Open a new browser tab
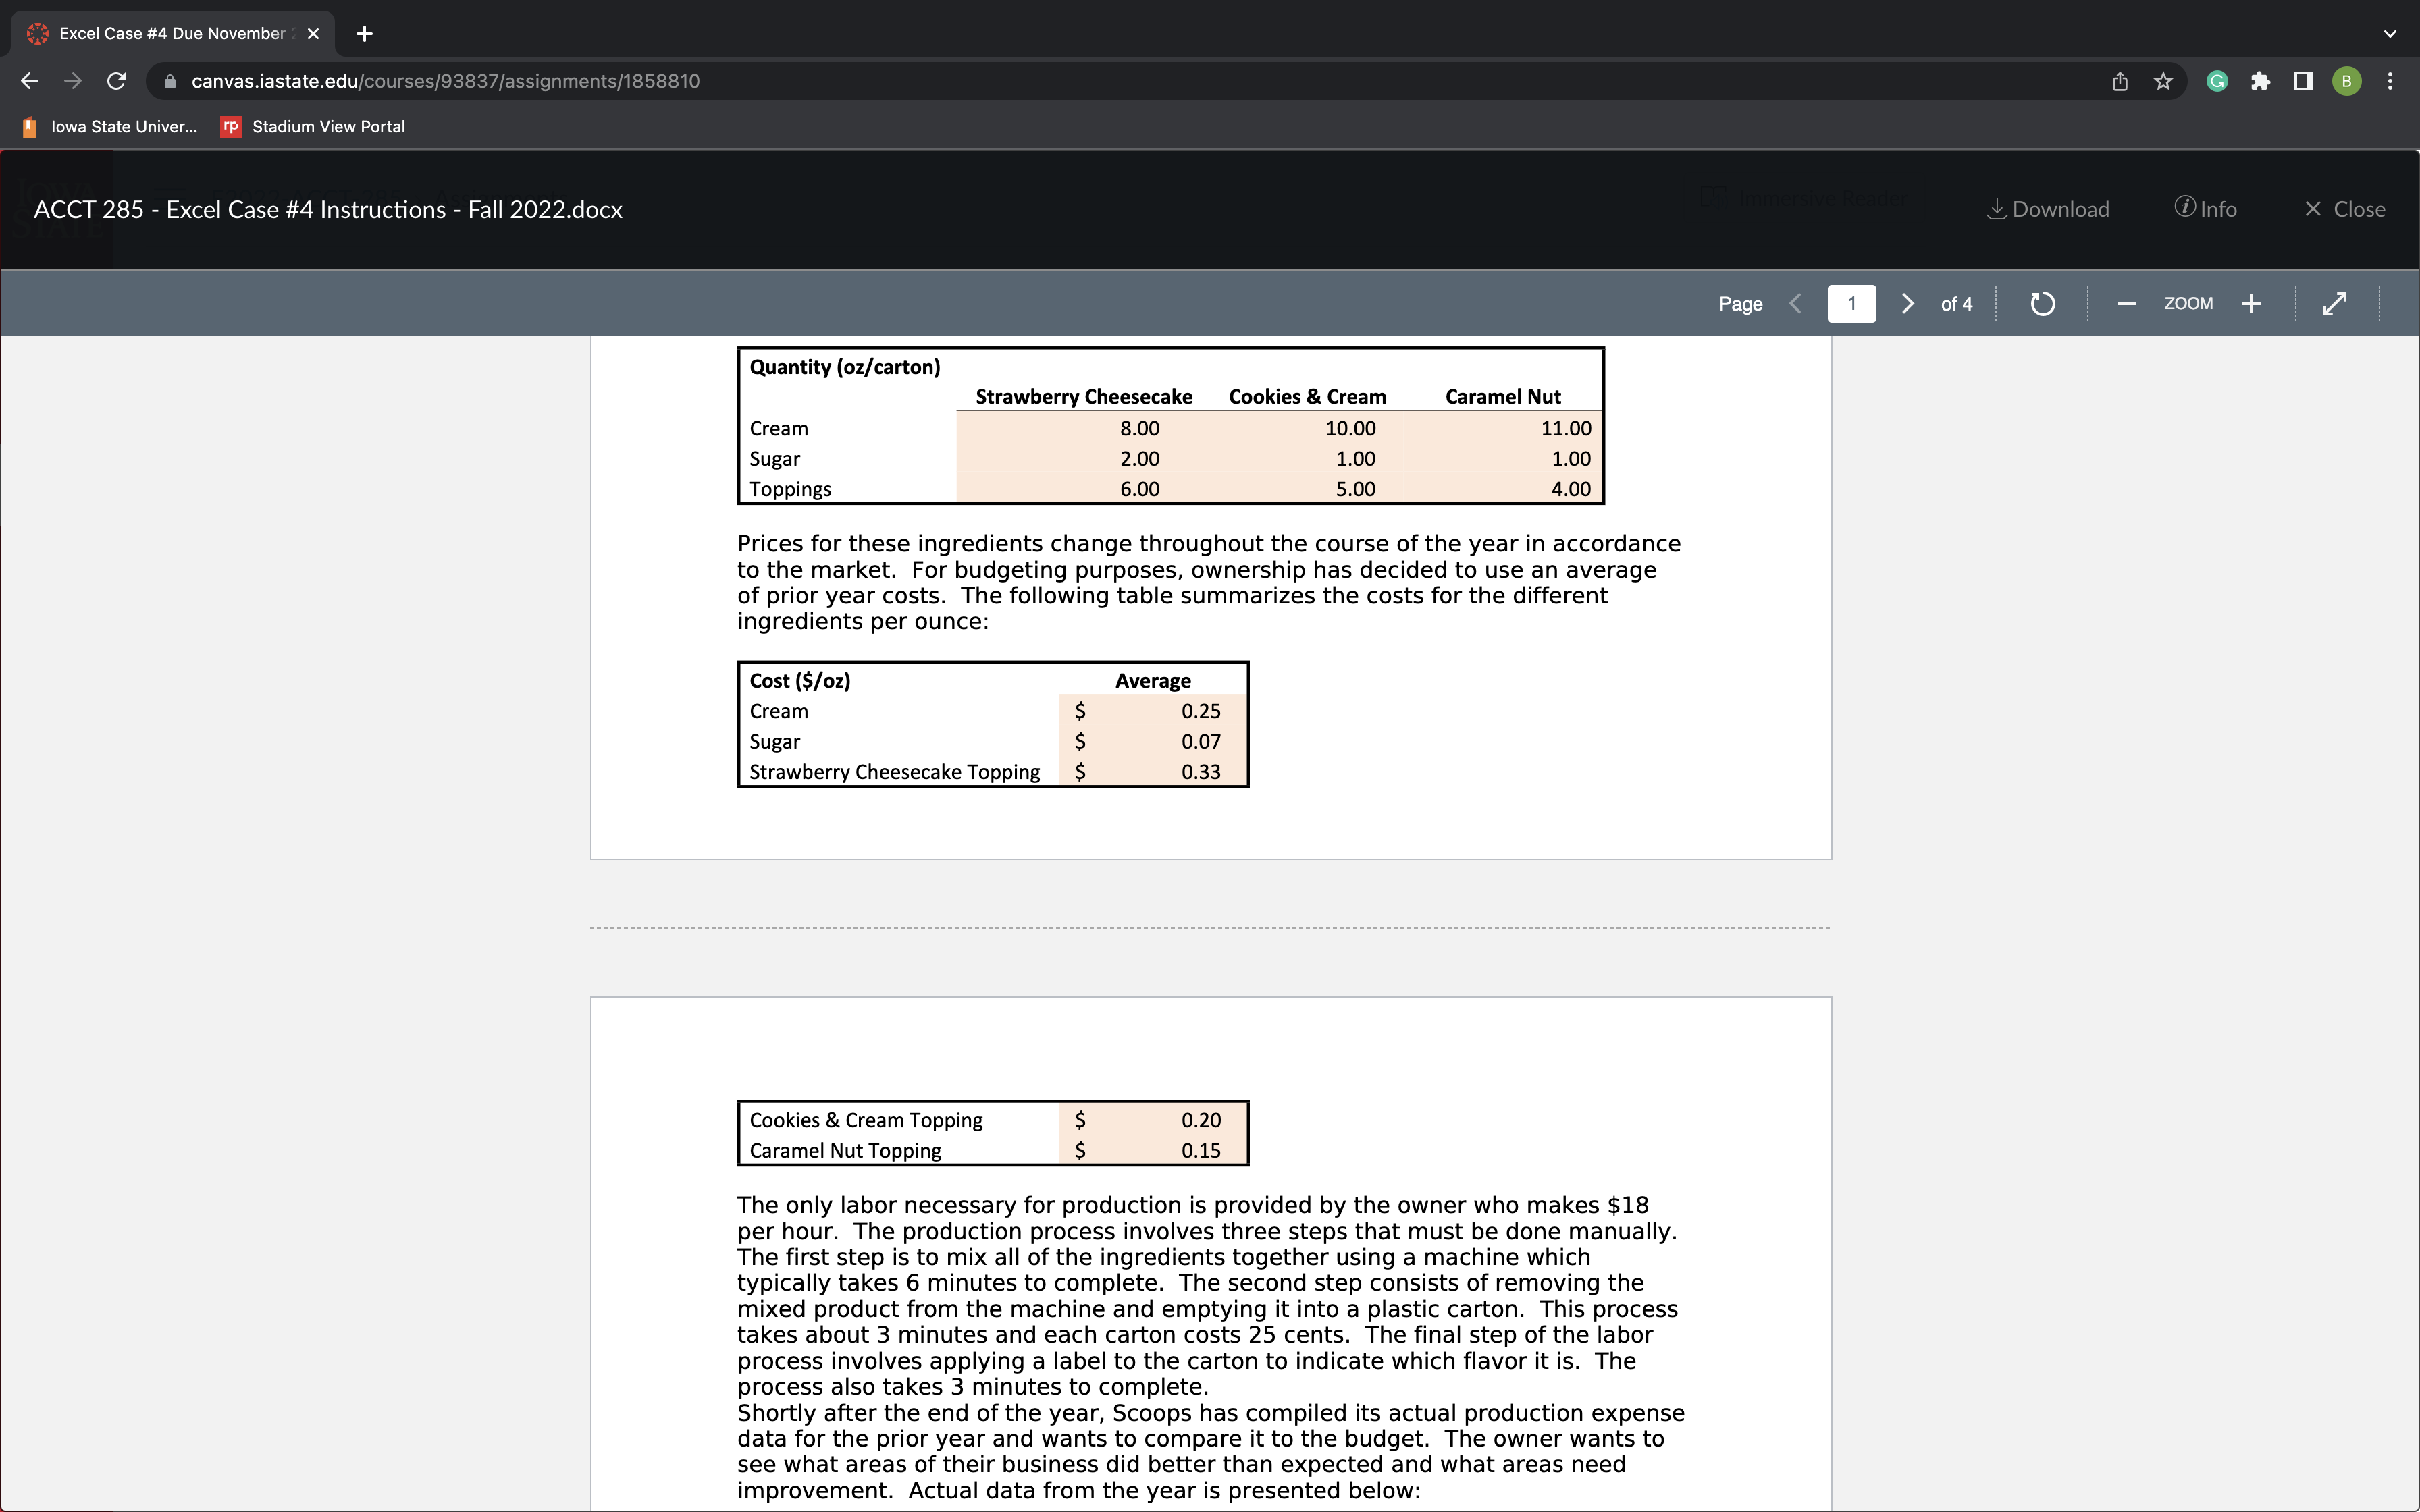2420x1512 pixels. pyautogui.click(x=364, y=33)
